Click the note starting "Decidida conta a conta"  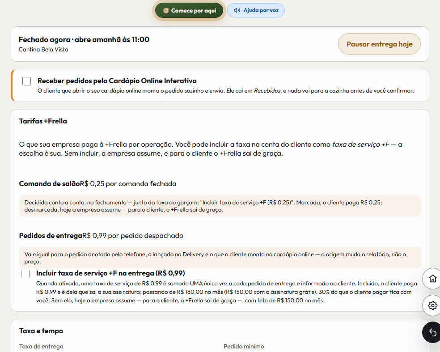coord(220,206)
